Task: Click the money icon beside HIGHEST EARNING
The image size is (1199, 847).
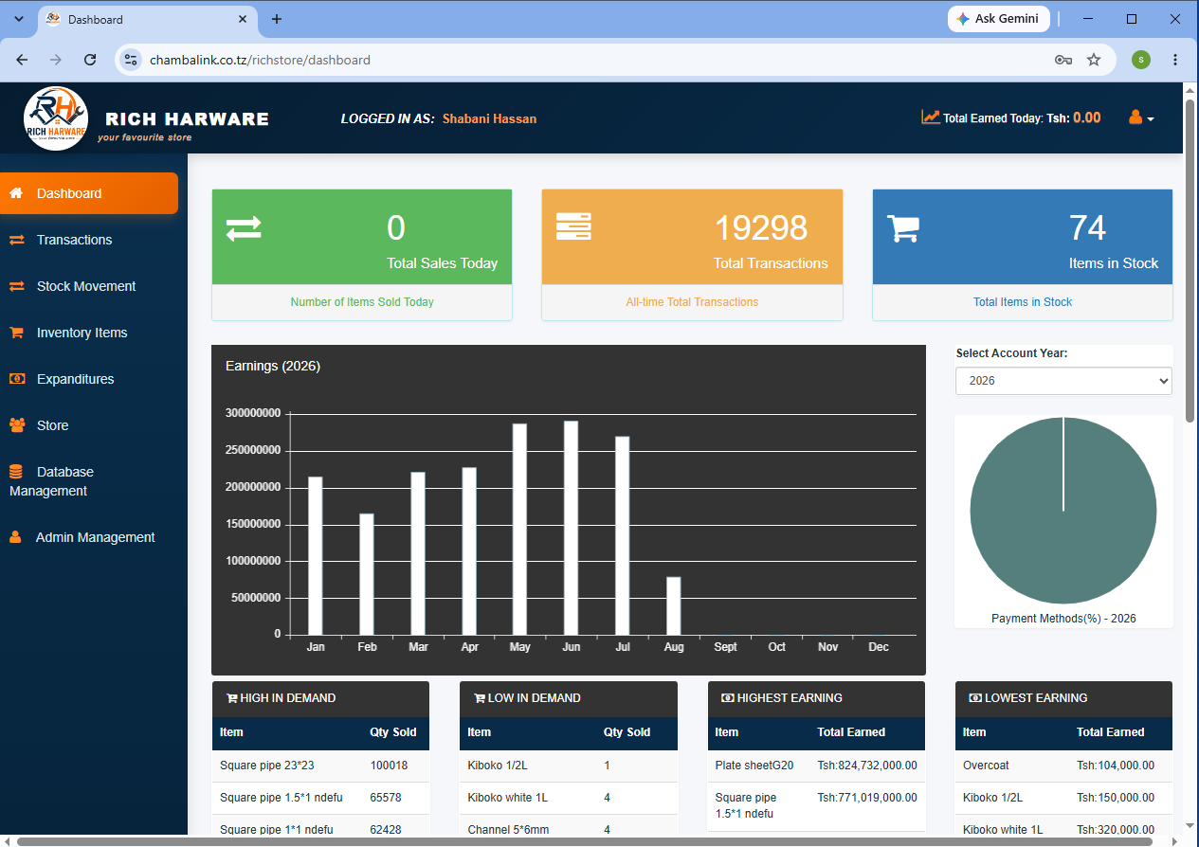Action: pos(728,698)
